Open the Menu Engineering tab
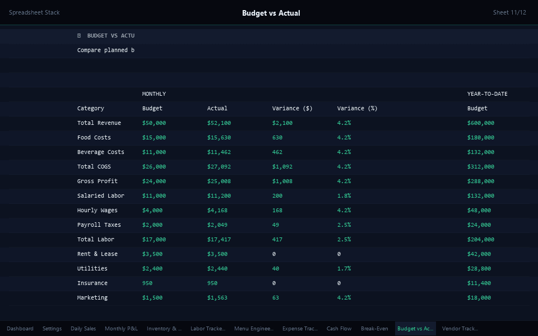The height and width of the screenshot is (336, 538). pyautogui.click(x=254, y=329)
